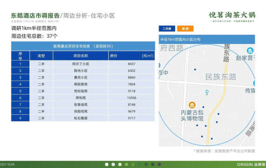Select the first white page indicator dot
The width and height of the screenshot is (266, 168).
(107, 164)
